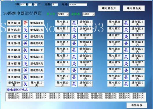Click the 继电器25关 button
This screenshot has width=153, height=109.
click(x=137, y=50)
